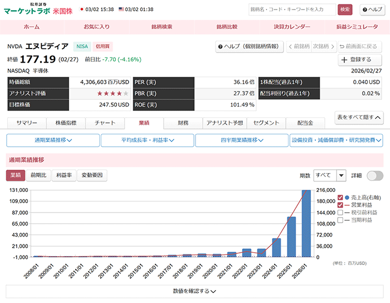Collapse all tables with hide button

tap(359, 117)
